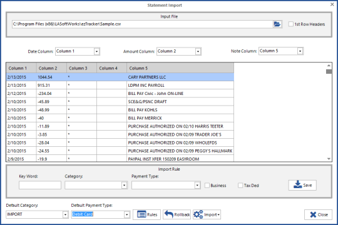The height and width of the screenshot is (225, 338).
Task: Click the Rollback button
Action: pyautogui.click(x=177, y=214)
